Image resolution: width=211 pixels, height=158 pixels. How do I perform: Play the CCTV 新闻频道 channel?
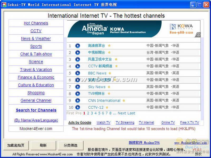78,66
